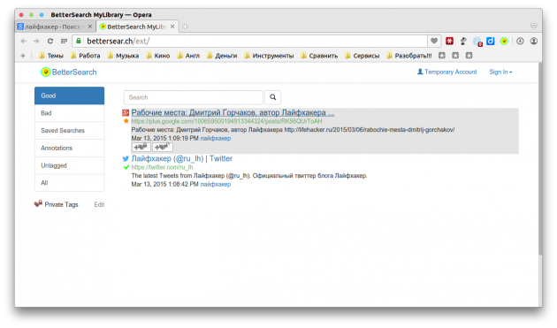
Task: Open the blue square extension icon
Action: pos(491,42)
